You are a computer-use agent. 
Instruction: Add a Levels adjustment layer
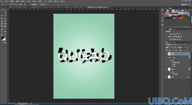coord(173,34)
